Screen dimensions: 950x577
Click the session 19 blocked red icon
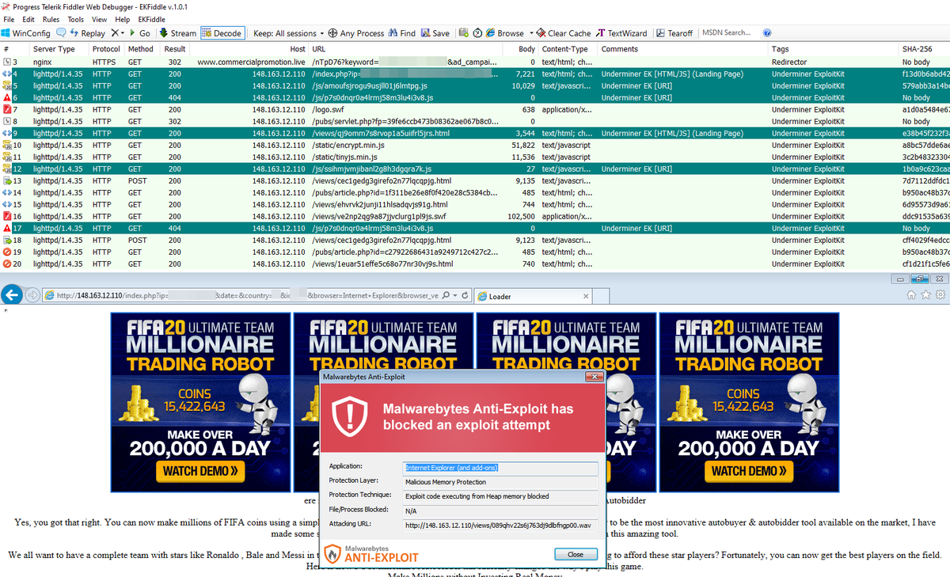pyautogui.click(x=7, y=252)
